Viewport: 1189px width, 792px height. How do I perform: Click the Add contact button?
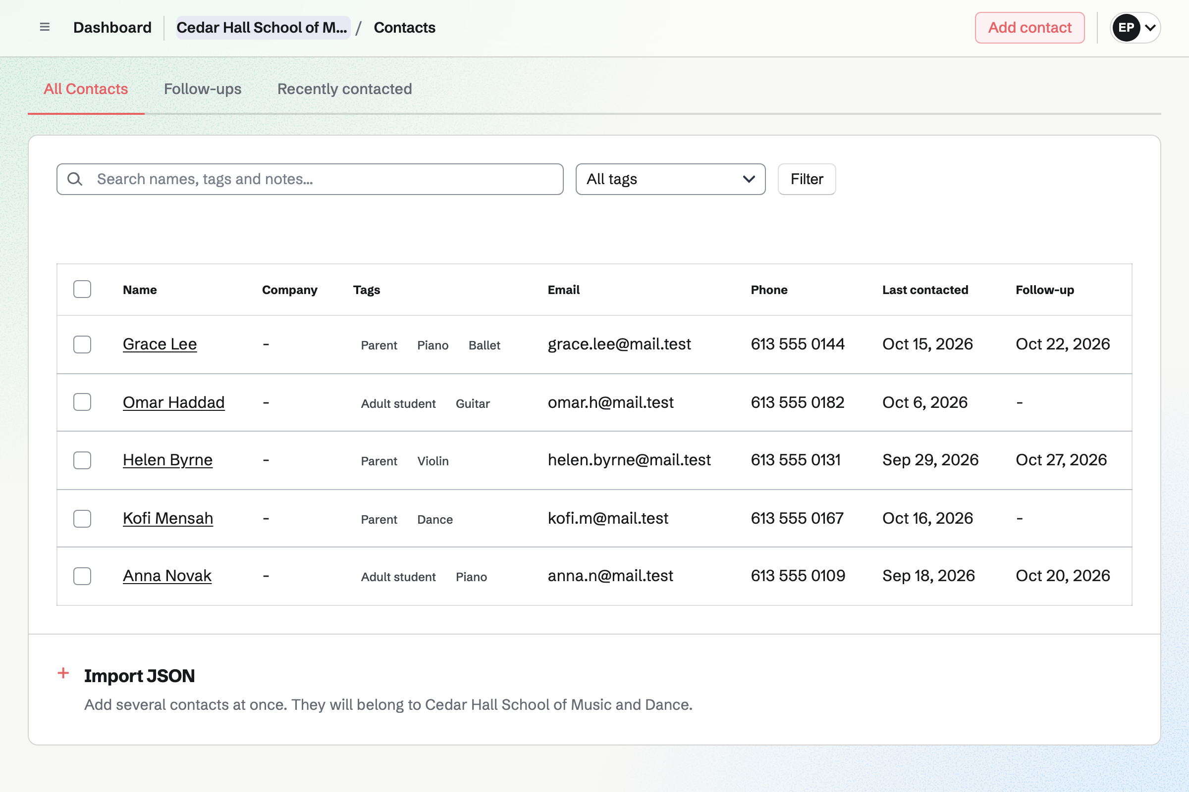coord(1029,27)
